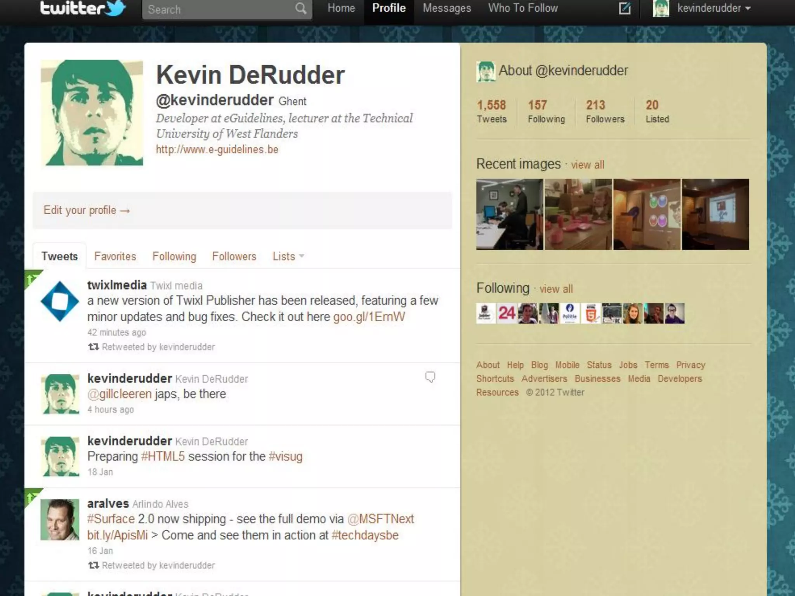Open the Followers tab

[x=234, y=256]
